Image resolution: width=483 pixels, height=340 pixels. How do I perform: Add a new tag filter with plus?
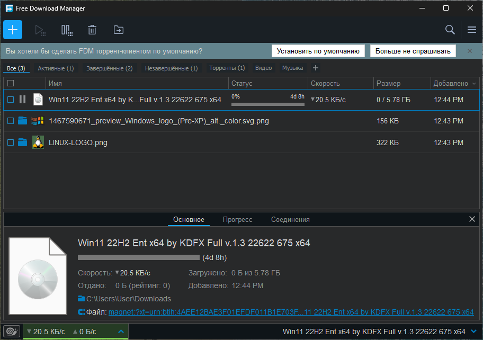tap(316, 68)
